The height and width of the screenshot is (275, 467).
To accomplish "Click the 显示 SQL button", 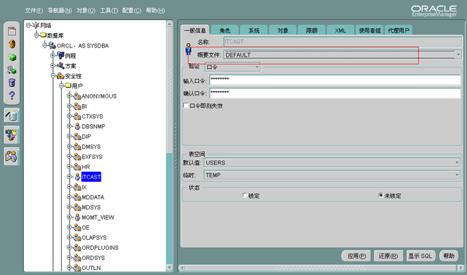I will (x=420, y=256).
